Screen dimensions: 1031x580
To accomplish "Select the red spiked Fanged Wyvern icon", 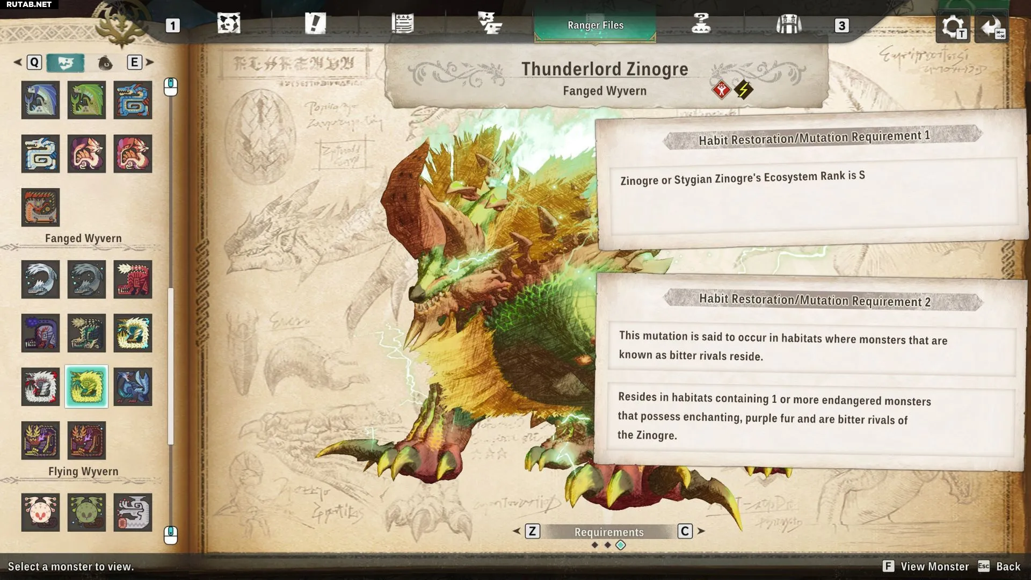I will click(133, 279).
